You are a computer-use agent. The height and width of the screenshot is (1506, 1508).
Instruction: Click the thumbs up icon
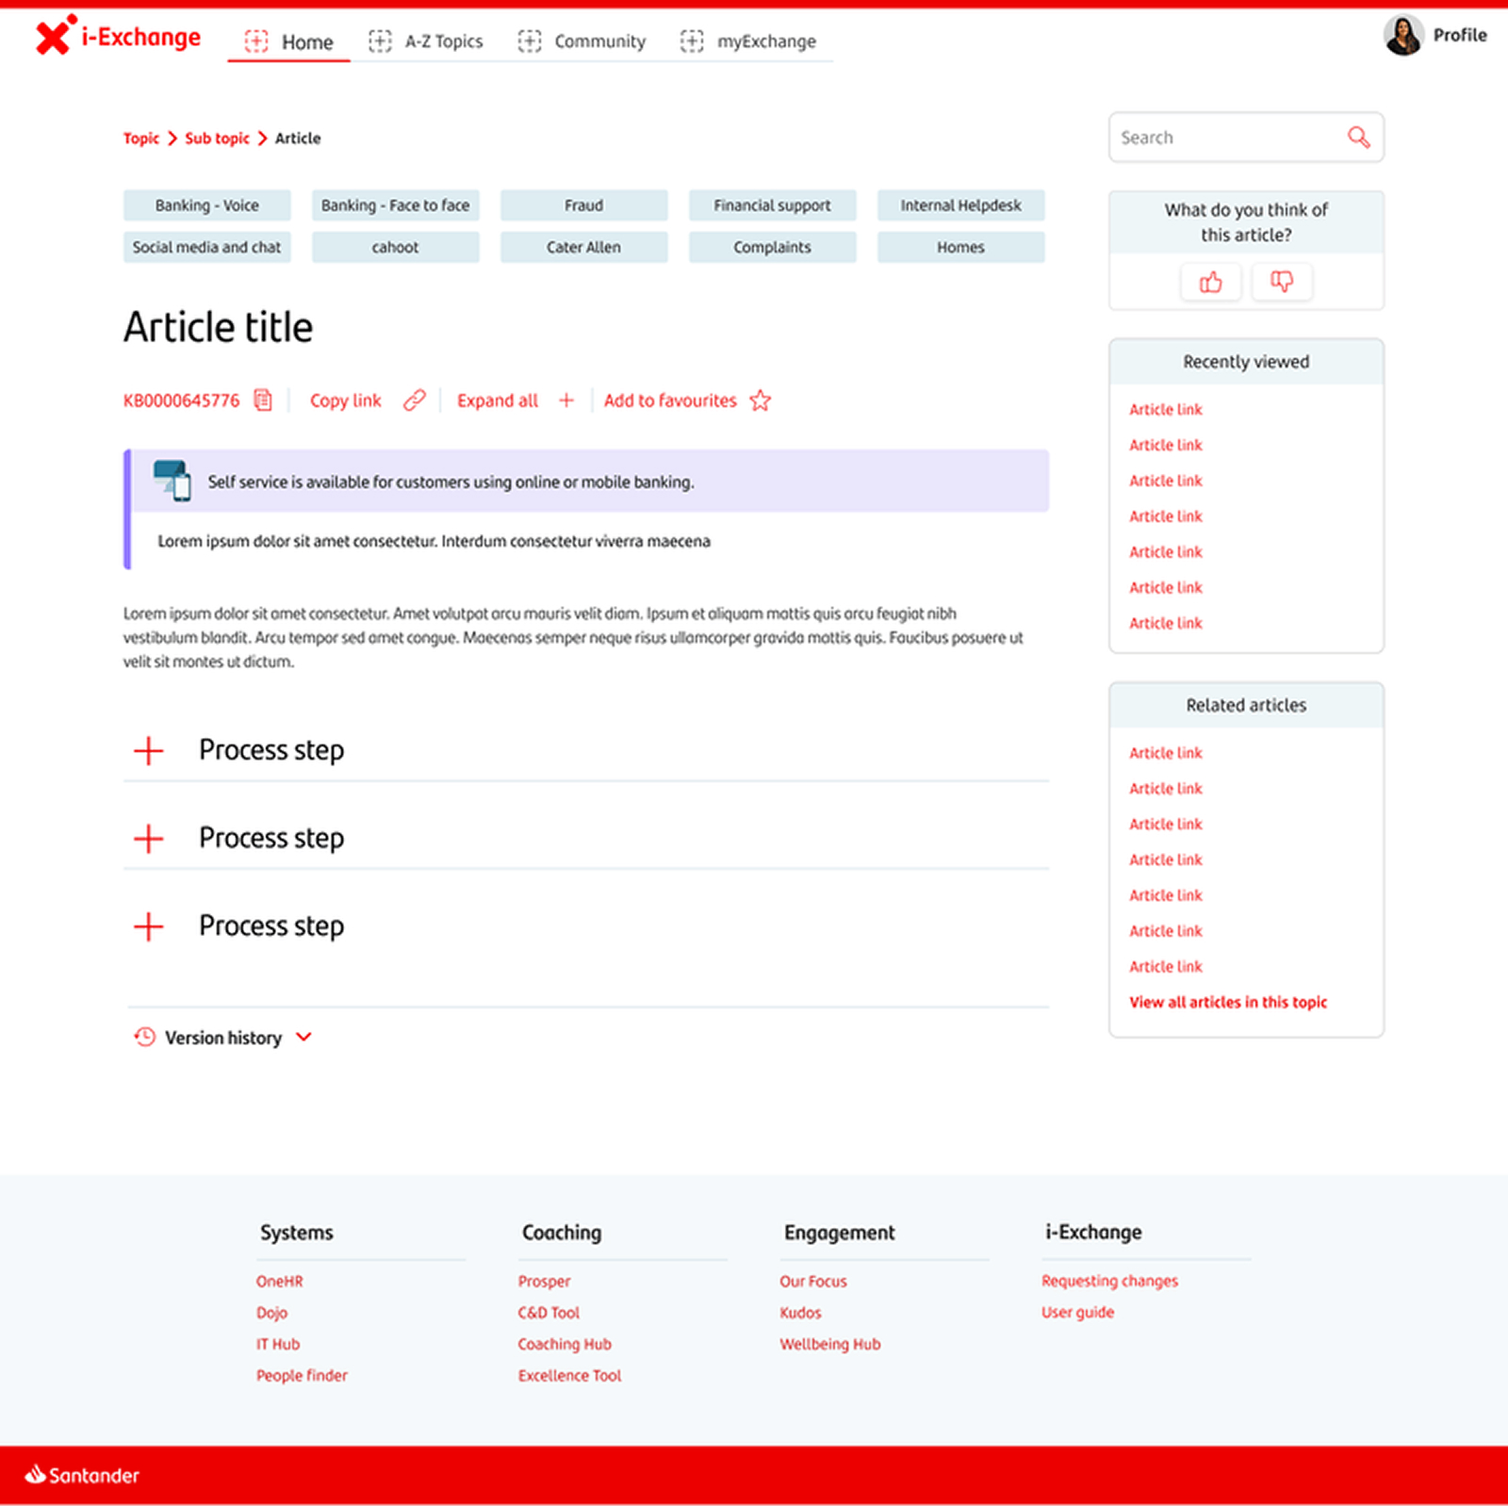tap(1211, 282)
